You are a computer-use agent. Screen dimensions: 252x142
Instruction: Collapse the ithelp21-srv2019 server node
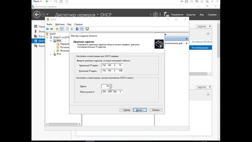pyautogui.click(x=47, y=37)
